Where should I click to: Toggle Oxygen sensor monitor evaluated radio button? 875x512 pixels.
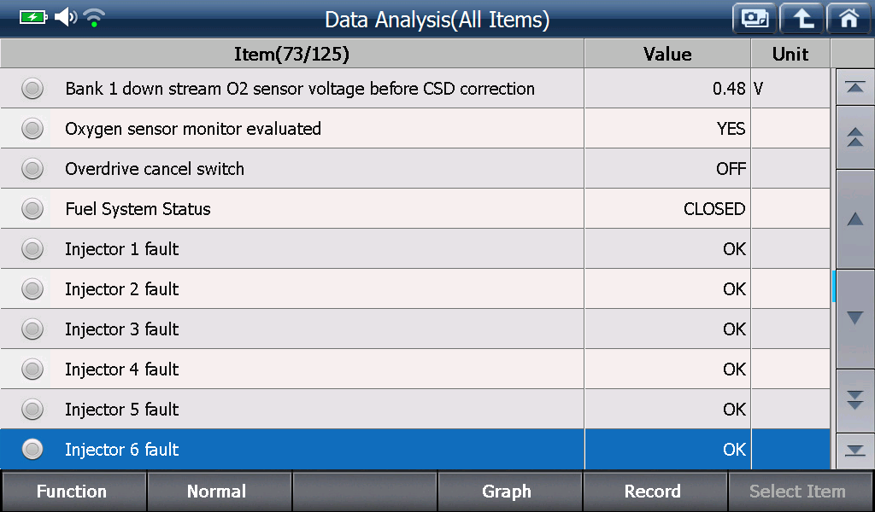tap(32, 129)
